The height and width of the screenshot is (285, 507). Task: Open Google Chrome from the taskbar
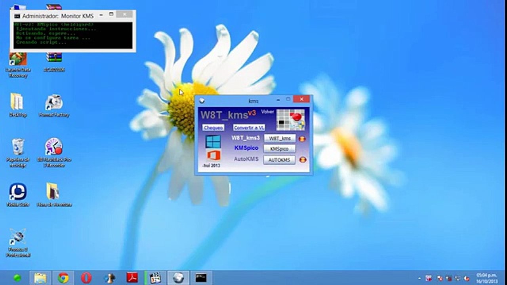[x=63, y=278]
